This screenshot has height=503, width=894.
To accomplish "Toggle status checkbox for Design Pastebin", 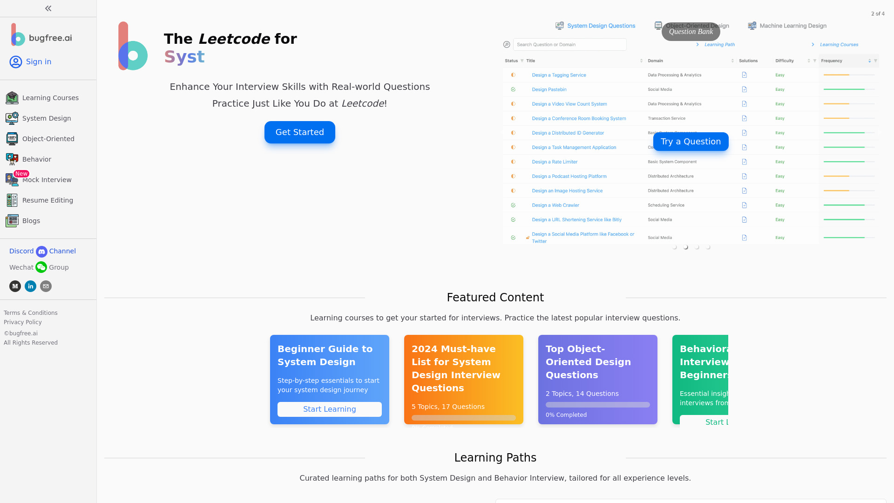I will click(513, 89).
